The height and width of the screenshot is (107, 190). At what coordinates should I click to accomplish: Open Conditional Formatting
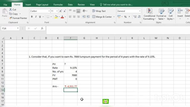point(149,14)
